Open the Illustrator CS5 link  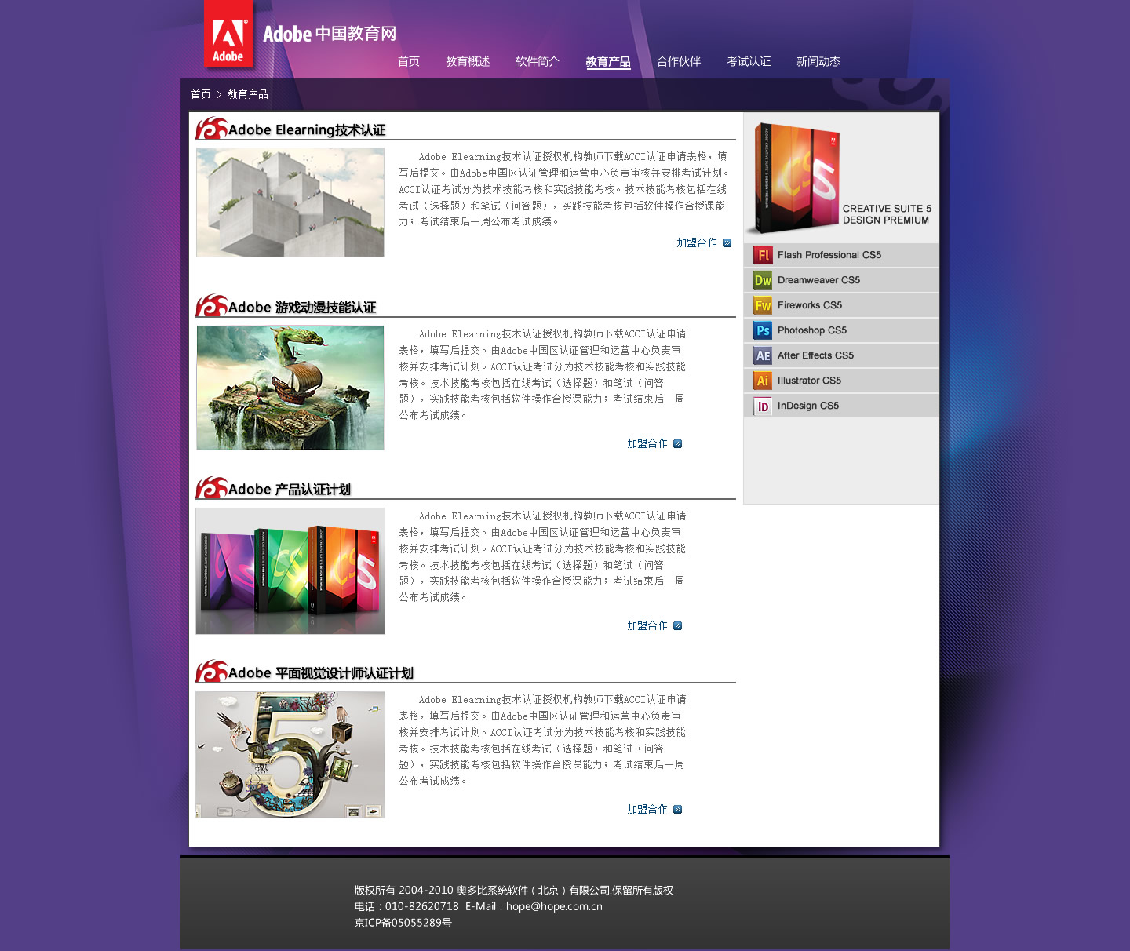[x=809, y=381]
